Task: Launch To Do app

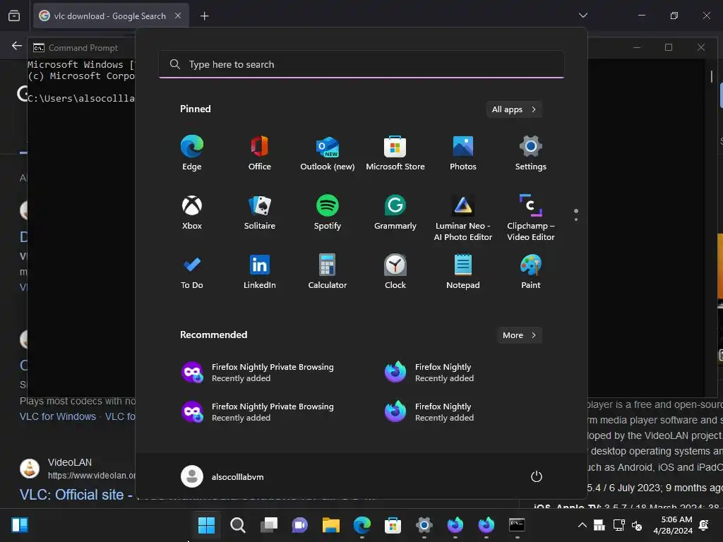Action: click(x=192, y=272)
